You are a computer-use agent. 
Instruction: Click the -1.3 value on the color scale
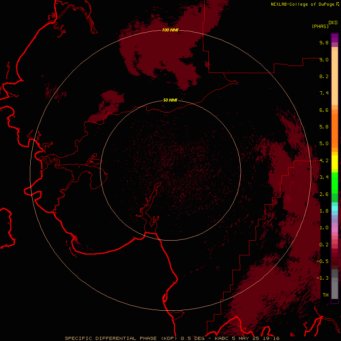coord(322,278)
